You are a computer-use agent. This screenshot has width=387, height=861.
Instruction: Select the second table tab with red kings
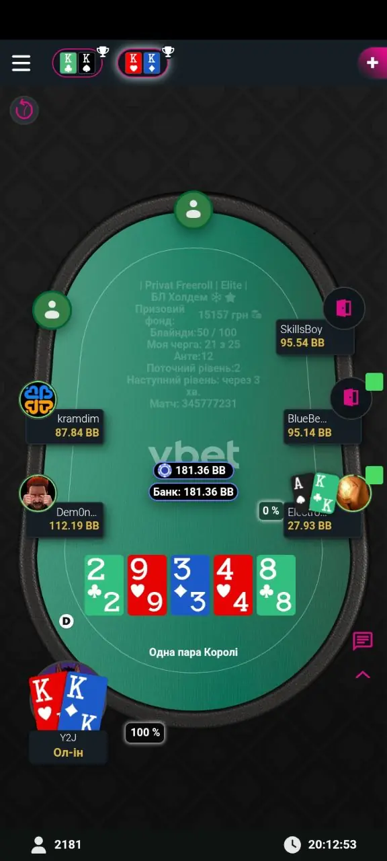tap(142, 63)
